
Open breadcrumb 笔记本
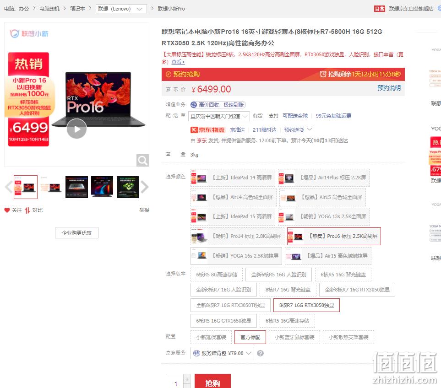77,9
